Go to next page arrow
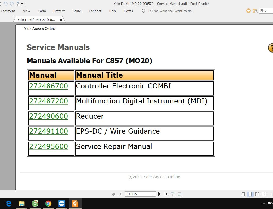Screen dimensions: 273x209 pos(159,194)
